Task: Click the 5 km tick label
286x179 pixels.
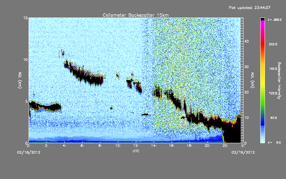Action: [26, 101]
